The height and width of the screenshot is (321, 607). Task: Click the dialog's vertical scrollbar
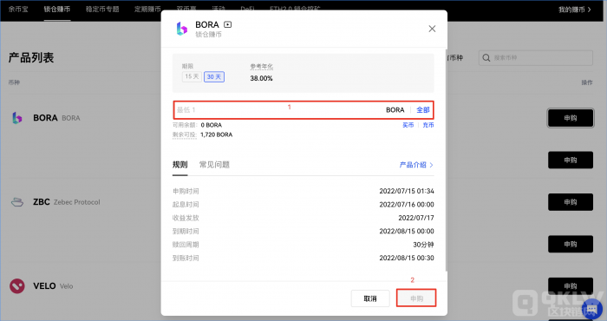447,160
